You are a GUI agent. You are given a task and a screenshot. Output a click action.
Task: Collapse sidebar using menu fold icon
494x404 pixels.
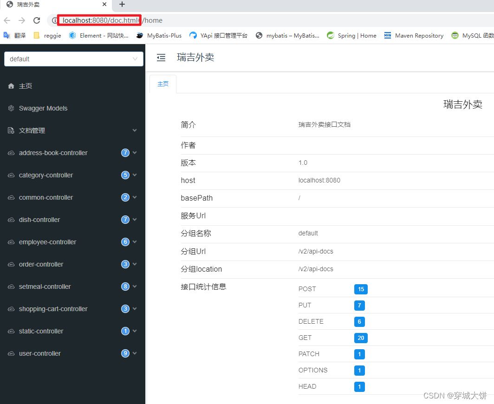tap(161, 58)
